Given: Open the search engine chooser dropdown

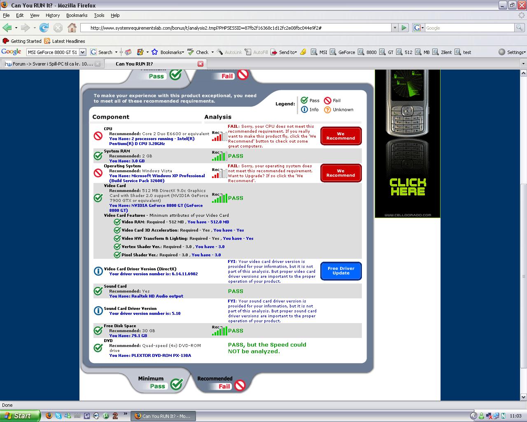Looking at the screenshot, I should 418,28.
